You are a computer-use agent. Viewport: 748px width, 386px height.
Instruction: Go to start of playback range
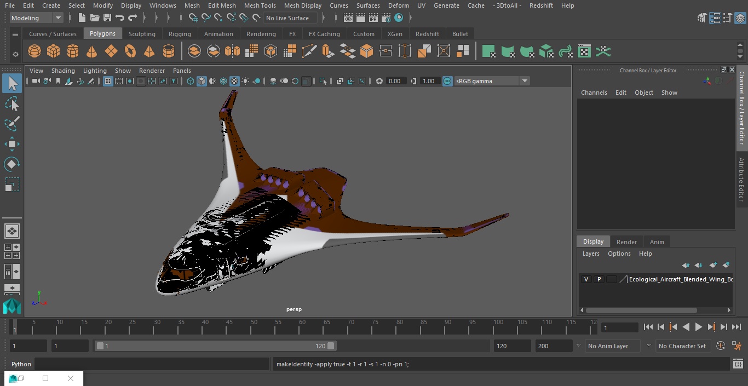pyautogui.click(x=648, y=327)
